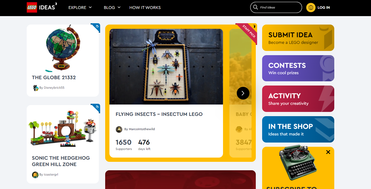
Task: Open the Flying Insects project image
Action: (166, 67)
